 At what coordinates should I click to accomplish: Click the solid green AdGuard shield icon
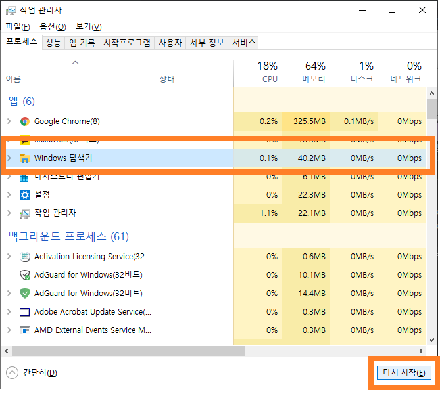pos(25,294)
